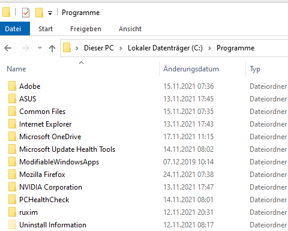Click the Adobe folder name
Image resolution: width=288 pixels, height=231 pixels.
[30, 86]
